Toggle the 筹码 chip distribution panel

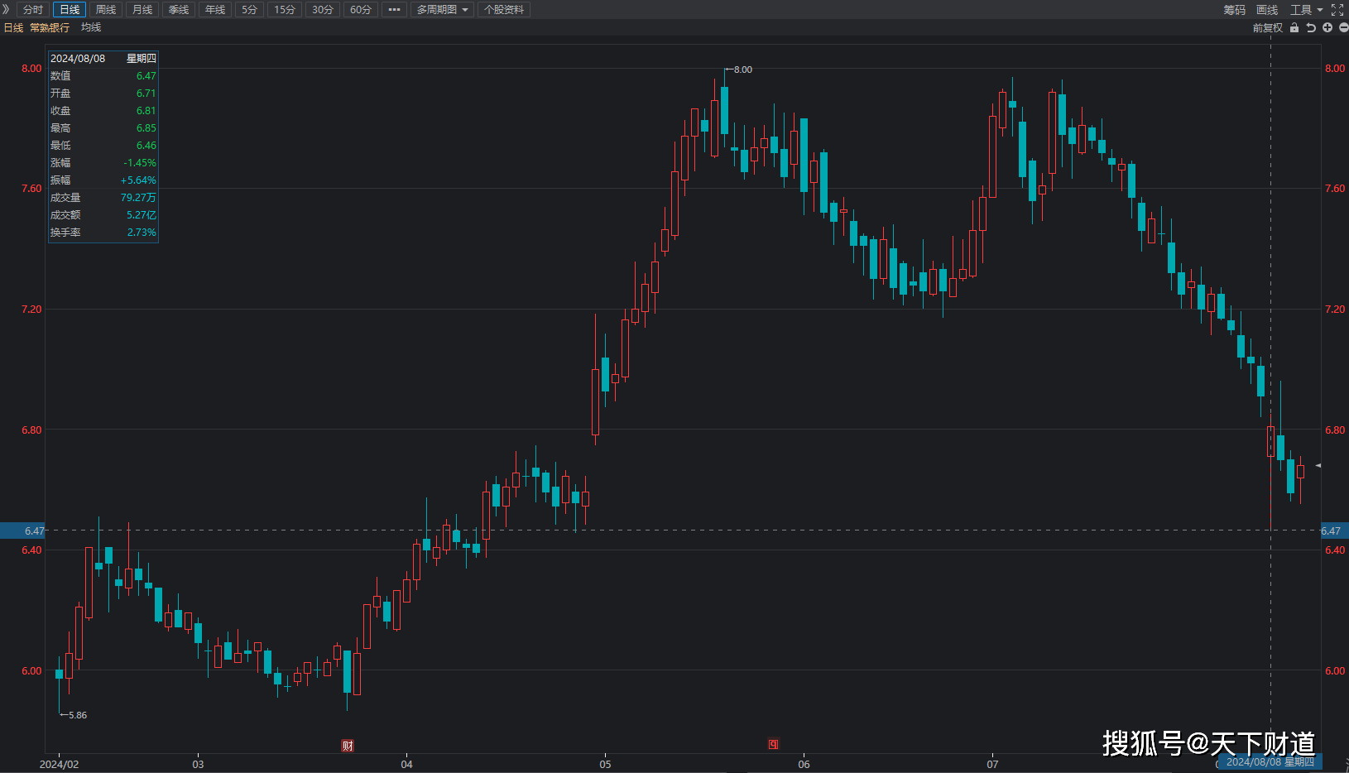1234,10
